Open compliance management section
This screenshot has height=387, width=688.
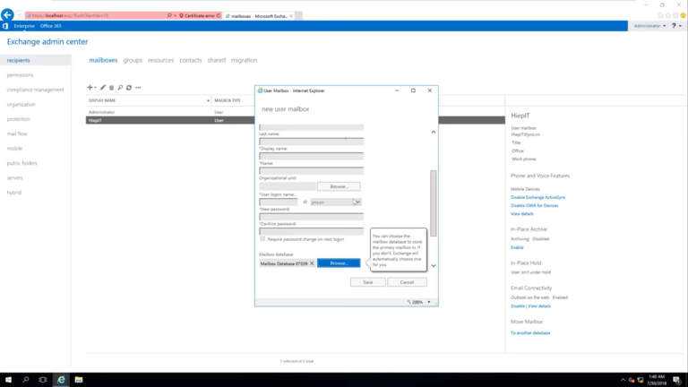tap(35, 90)
